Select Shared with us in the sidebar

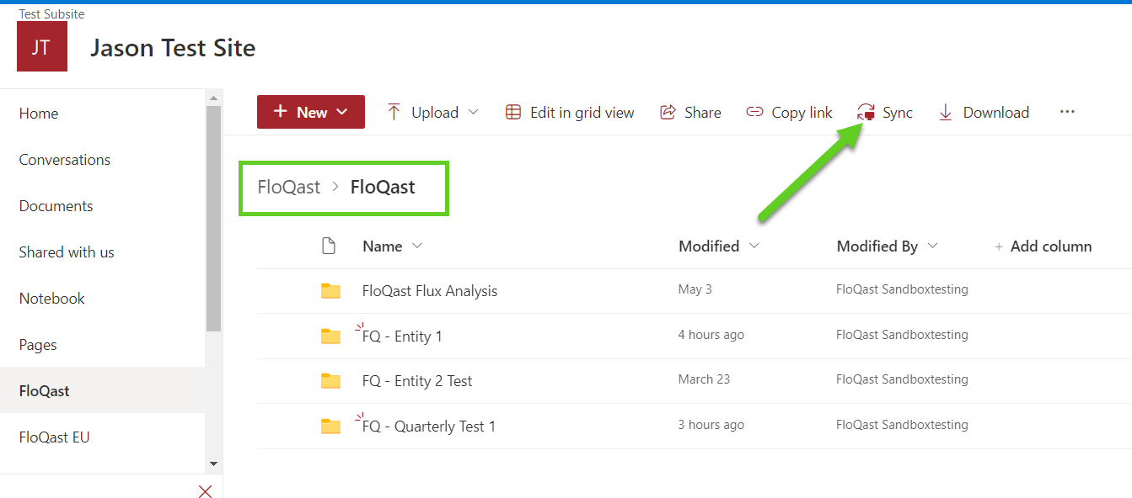pos(67,252)
